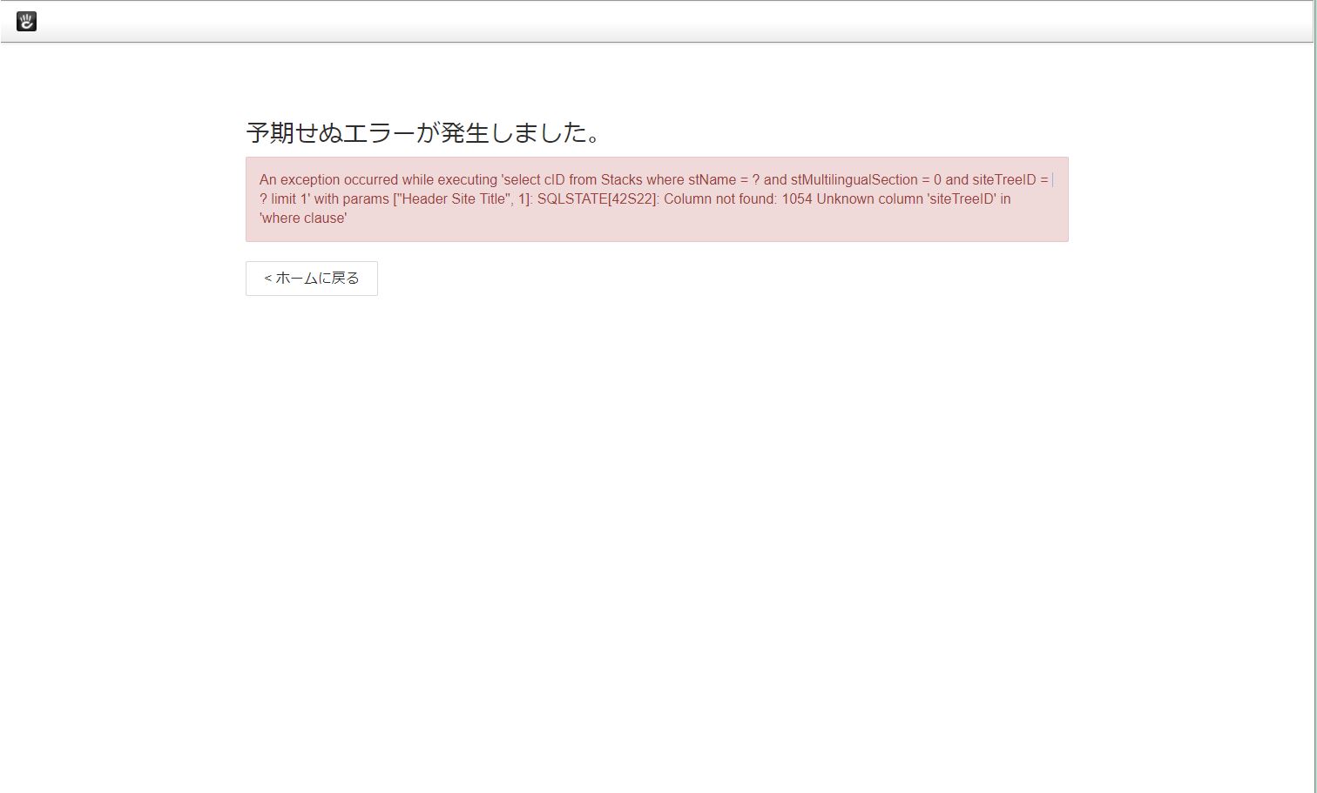Image resolution: width=1317 pixels, height=793 pixels.
Task: Click the 'limit 1' query text
Action: coord(290,199)
